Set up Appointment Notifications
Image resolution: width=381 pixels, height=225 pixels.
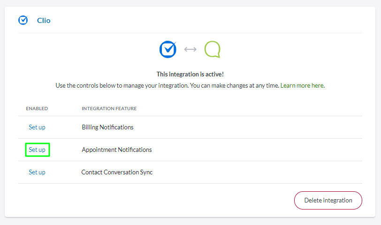tap(37, 150)
